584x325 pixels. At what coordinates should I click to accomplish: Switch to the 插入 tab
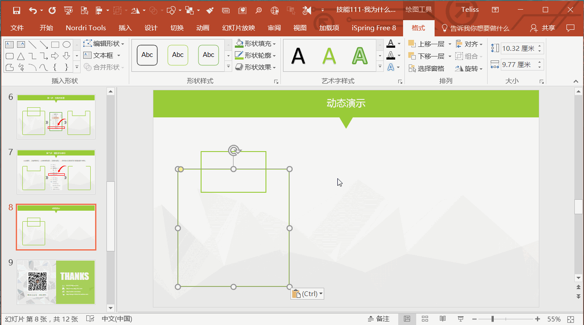pyautogui.click(x=125, y=28)
